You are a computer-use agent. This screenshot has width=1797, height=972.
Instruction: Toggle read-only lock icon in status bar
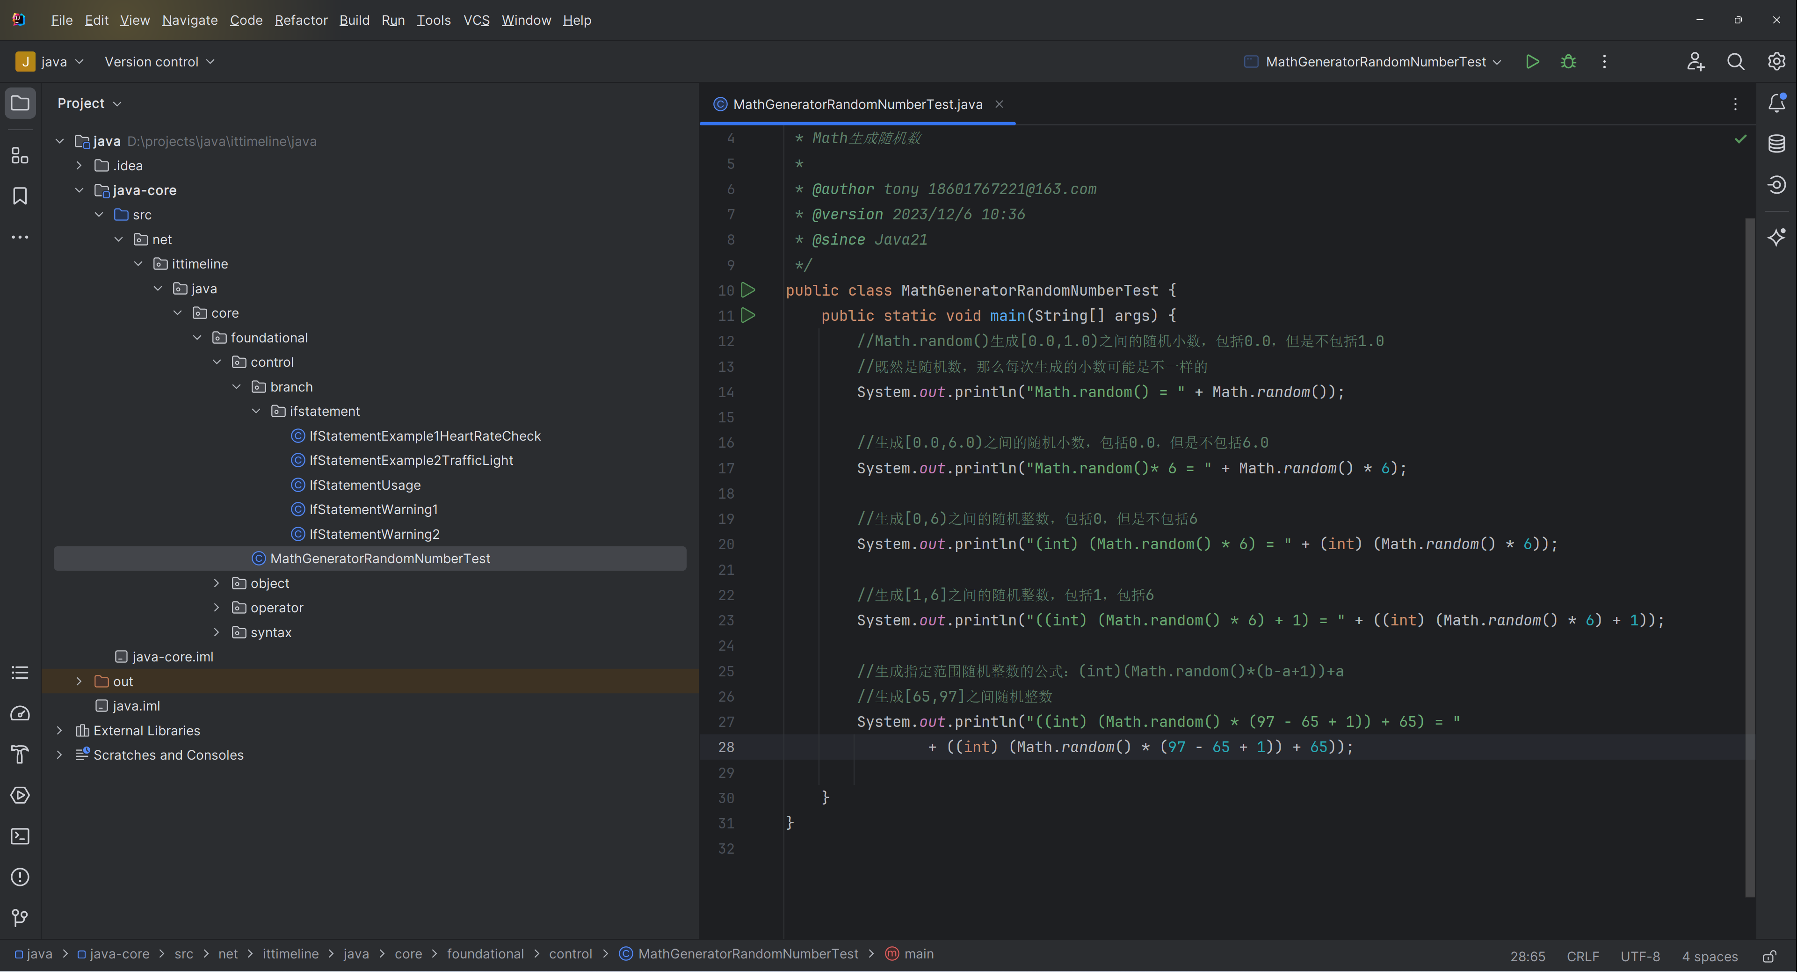(1770, 956)
